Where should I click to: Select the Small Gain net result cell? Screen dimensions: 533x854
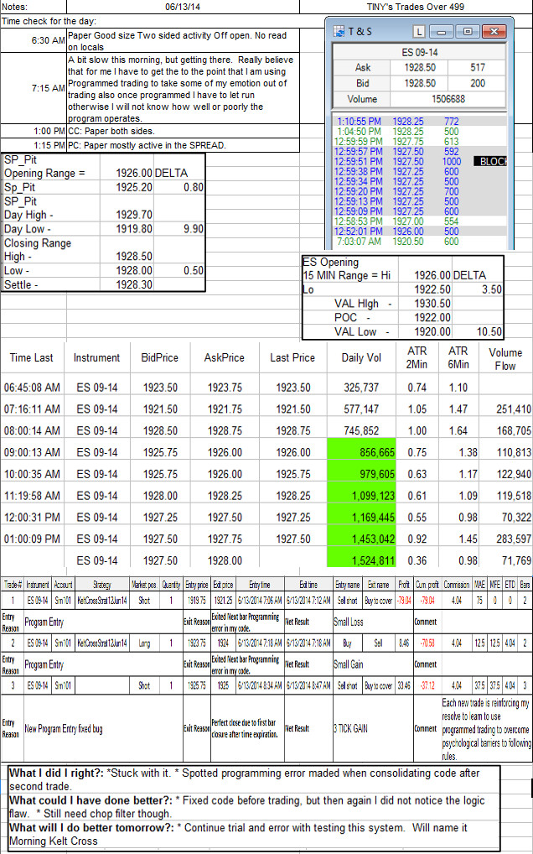coord(373,664)
